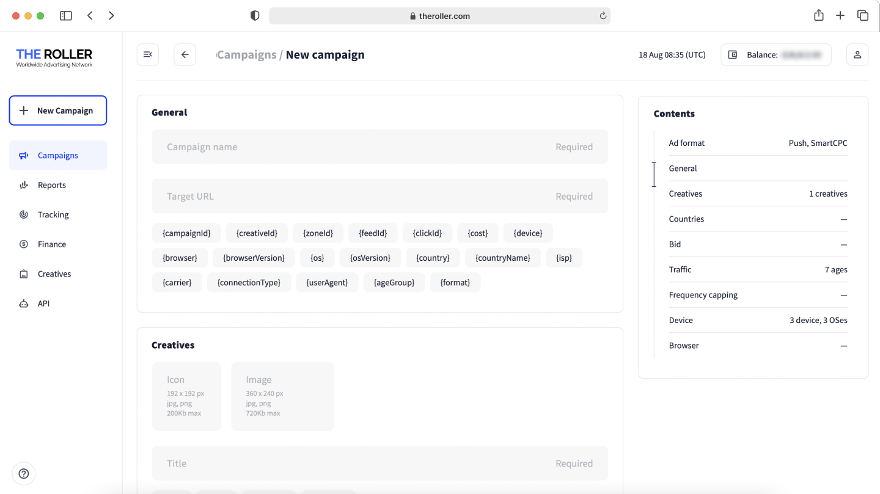Start a New Campaign
The width and height of the screenshot is (880, 494).
tap(57, 111)
